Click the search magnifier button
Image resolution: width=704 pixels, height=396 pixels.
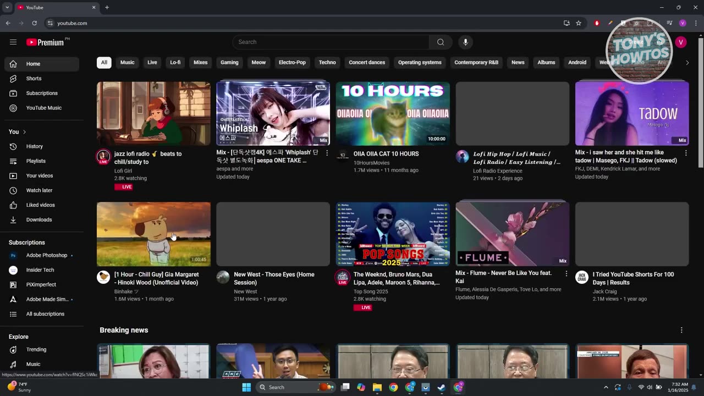pos(441,42)
